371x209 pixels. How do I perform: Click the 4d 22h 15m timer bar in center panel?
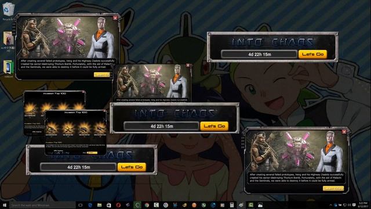tap(161, 126)
